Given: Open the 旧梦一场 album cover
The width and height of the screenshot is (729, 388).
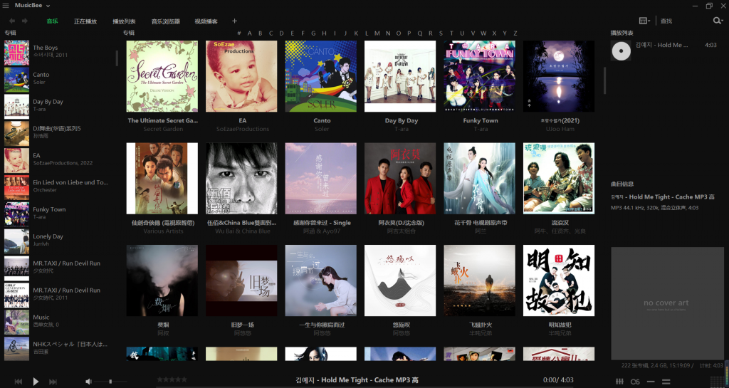Looking at the screenshot, I should (x=242, y=280).
